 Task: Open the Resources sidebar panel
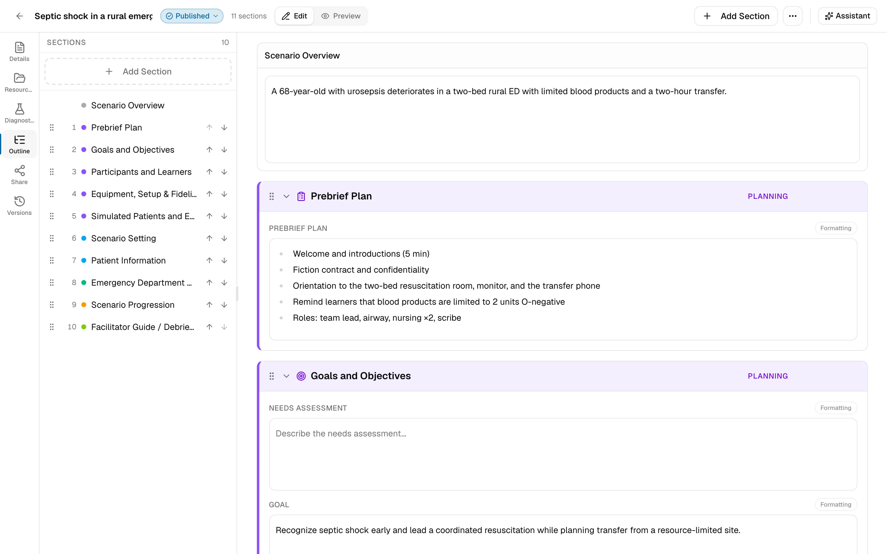19,82
